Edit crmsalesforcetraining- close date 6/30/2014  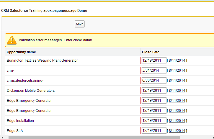tap(154, 80)
